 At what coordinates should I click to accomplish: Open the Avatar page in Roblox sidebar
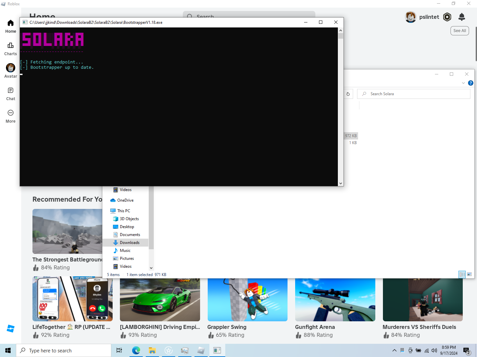(11, 71)
